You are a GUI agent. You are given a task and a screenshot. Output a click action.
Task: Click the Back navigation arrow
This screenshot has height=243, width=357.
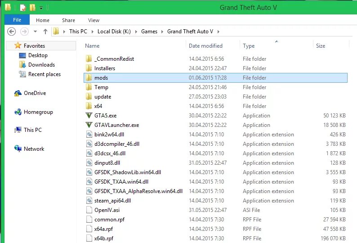click(11, 31)
